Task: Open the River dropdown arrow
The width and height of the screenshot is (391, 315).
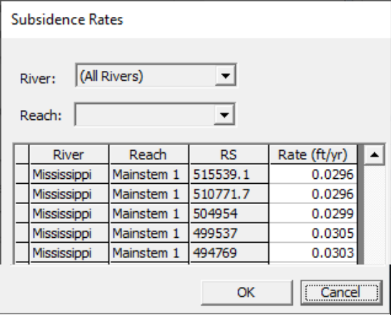Action: point(225,76)
